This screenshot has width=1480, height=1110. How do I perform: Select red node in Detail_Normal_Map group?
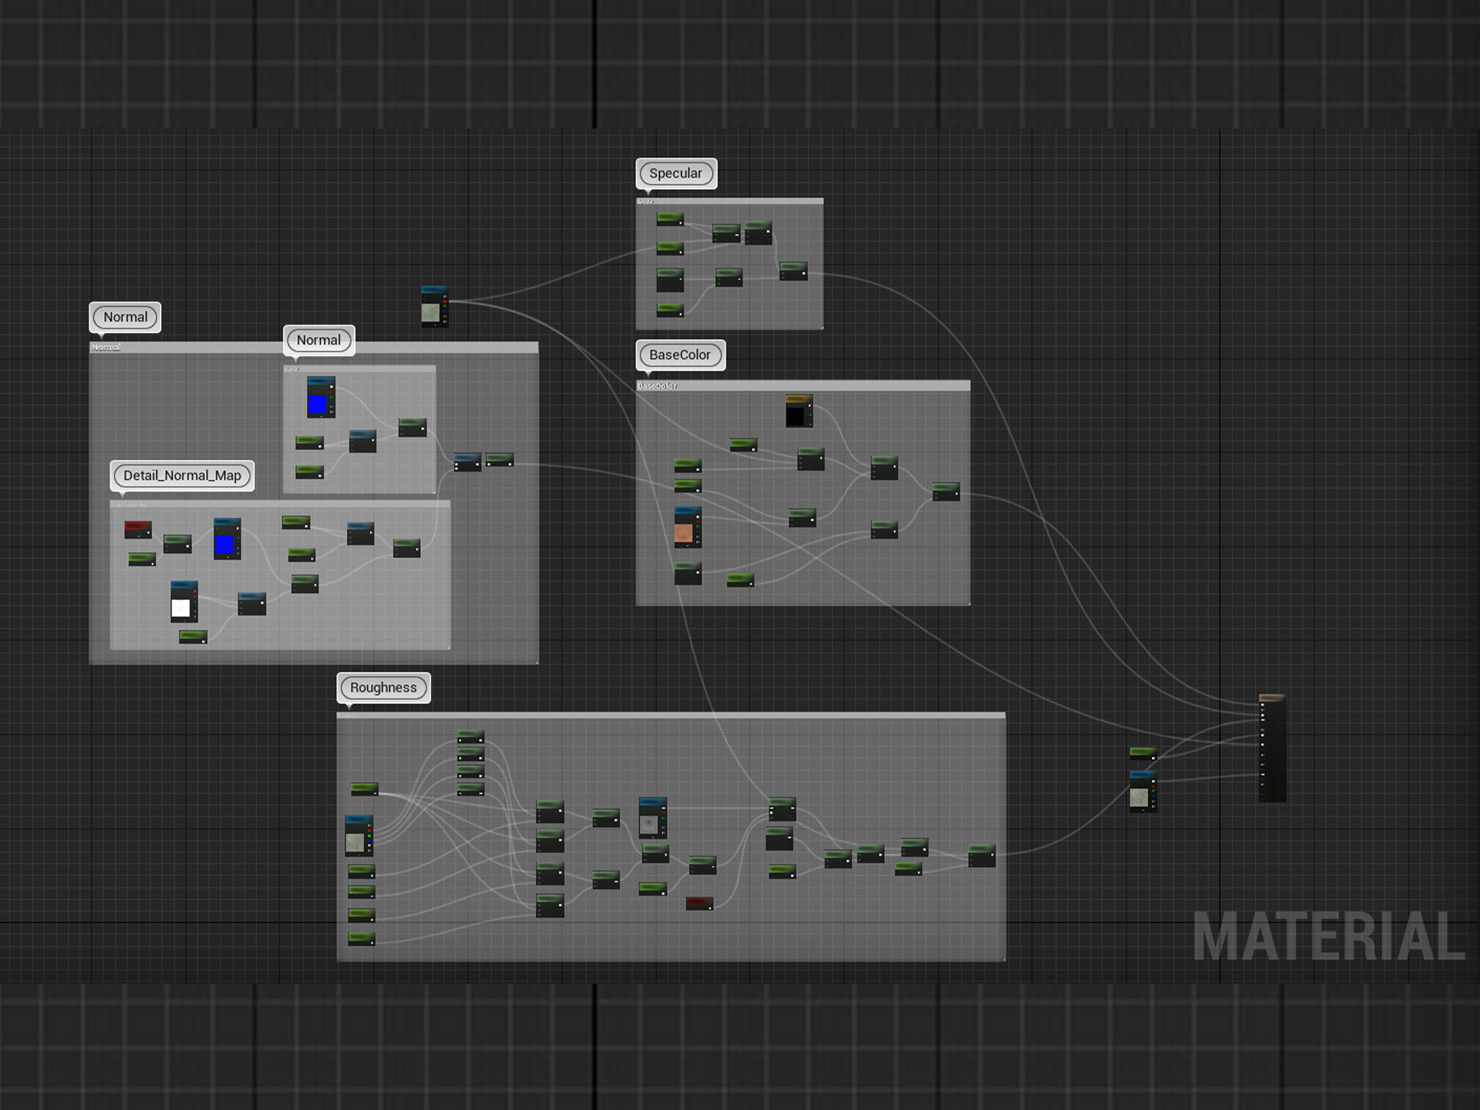[138, 529]
